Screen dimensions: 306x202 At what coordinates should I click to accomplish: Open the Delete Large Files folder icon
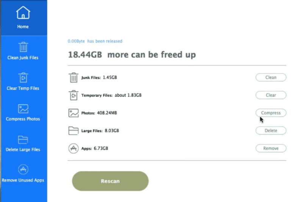pos(23,139)
